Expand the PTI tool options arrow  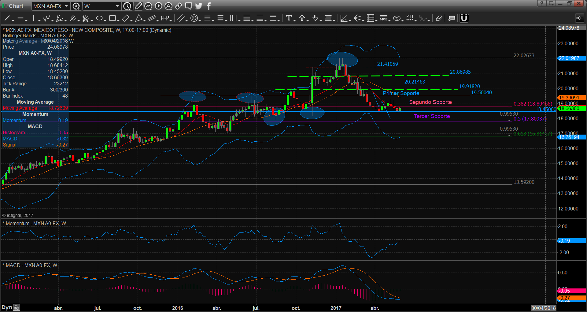point(415,20)
